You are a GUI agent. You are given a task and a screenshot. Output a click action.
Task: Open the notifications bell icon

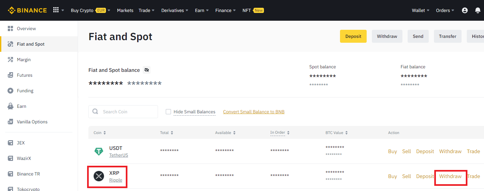[x=478, y=10]
